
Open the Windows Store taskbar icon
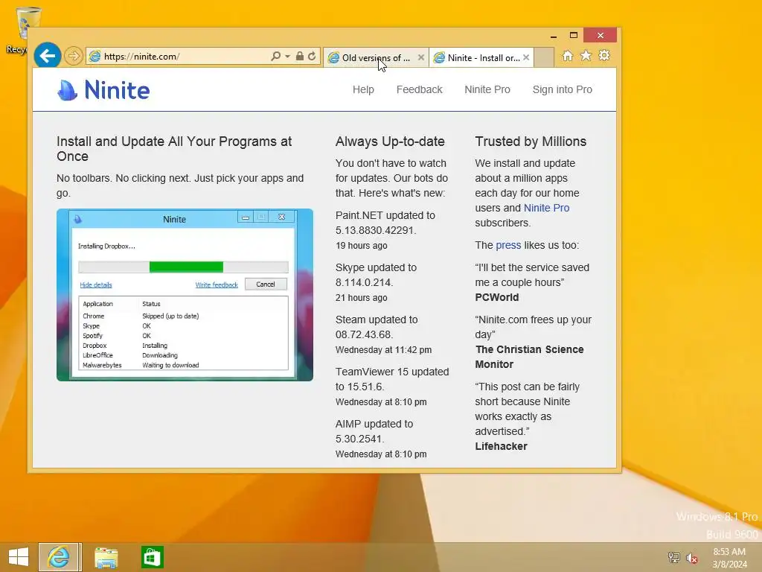[x=152, y=557]
